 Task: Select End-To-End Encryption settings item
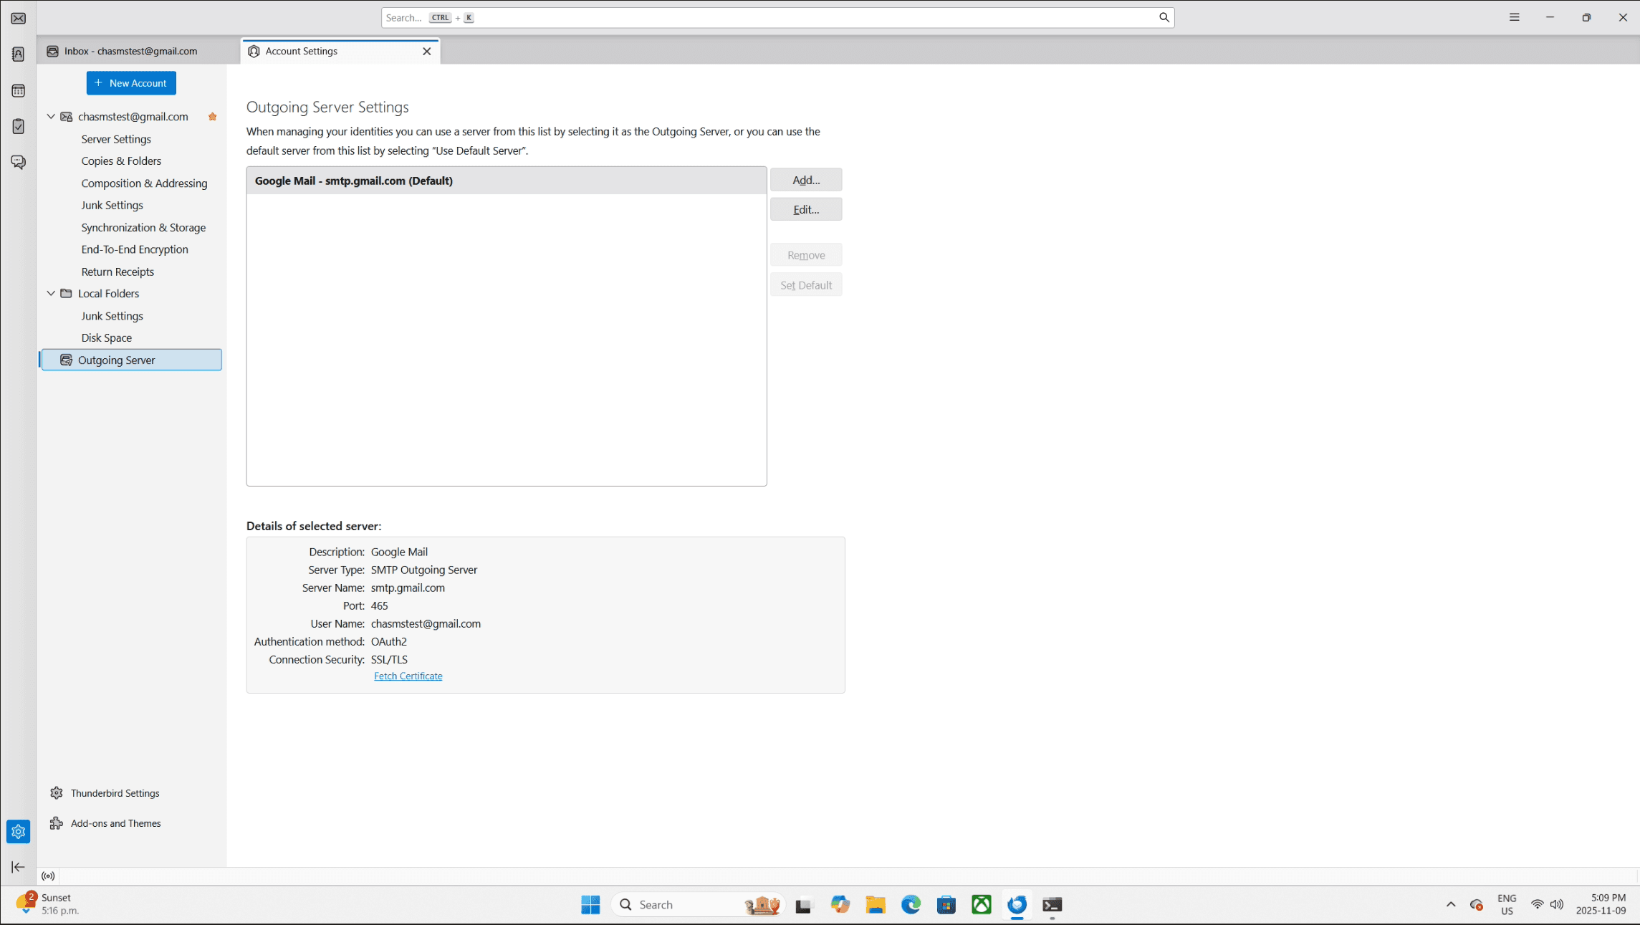(x=135, y=249)
